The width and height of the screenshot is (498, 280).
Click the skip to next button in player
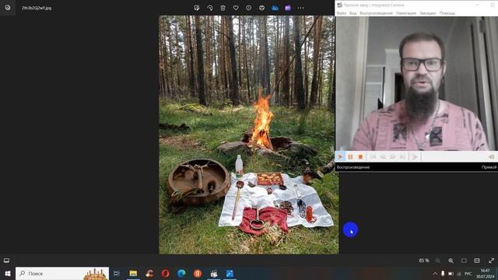pyautogui.click(x=402, y=157)
